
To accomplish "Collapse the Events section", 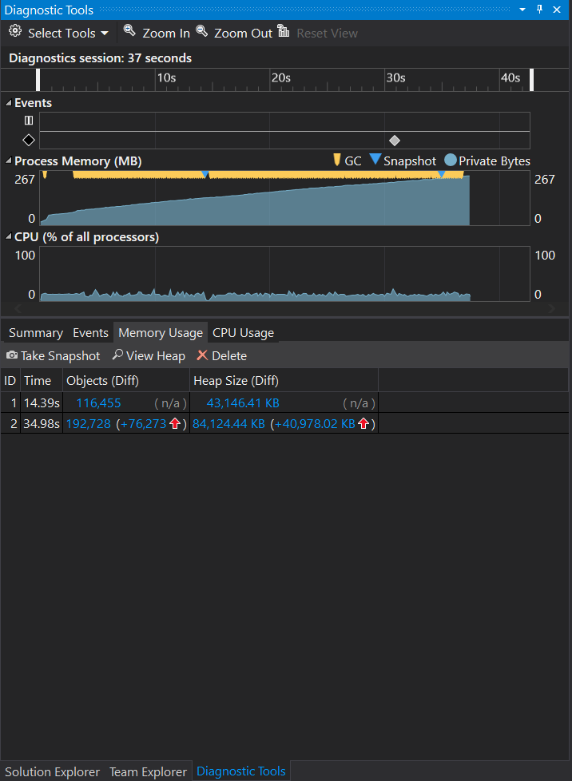I will pyautogui.click(x=9, y=103).
